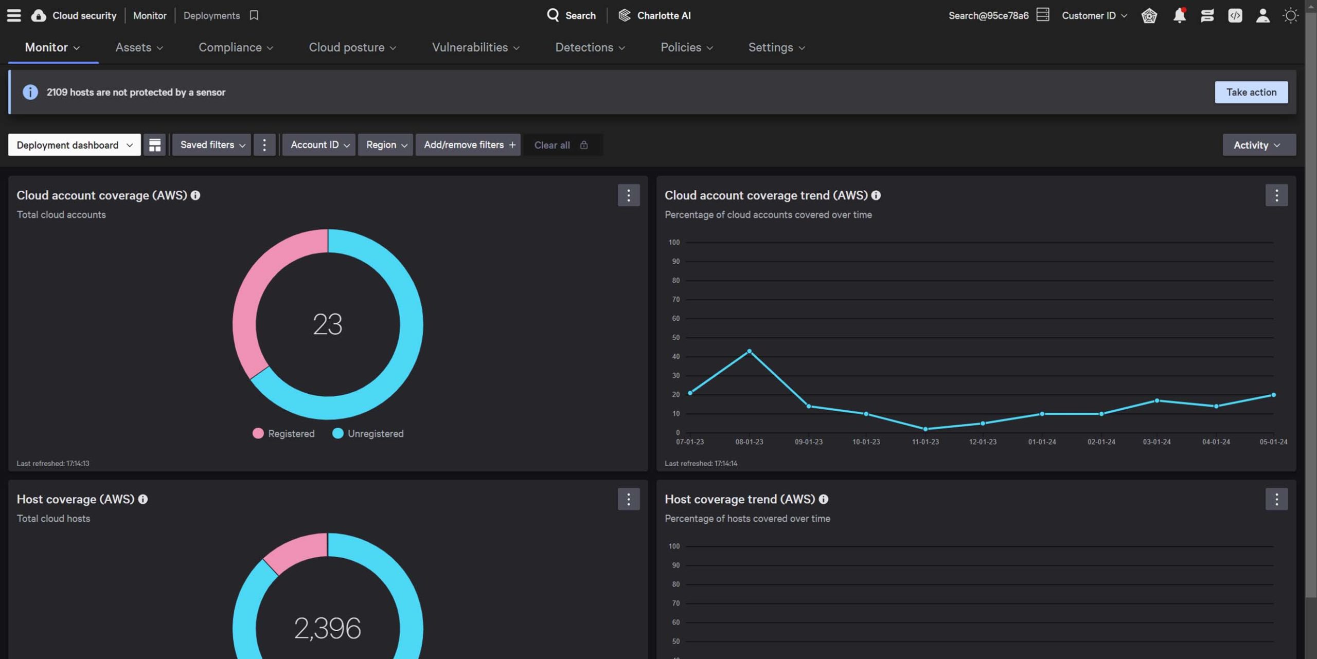Open Account ID filter dropdown
This screenshot has width=1317, height=659.
tap(319, 145)
